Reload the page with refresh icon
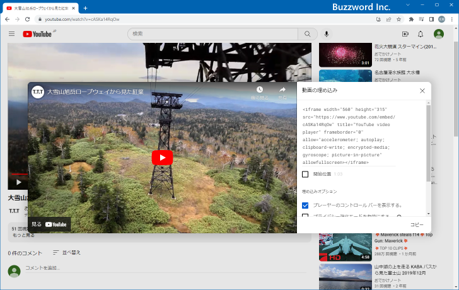Image resolution: width=459 pixels, height=290 pixels. tap(27, 20)
